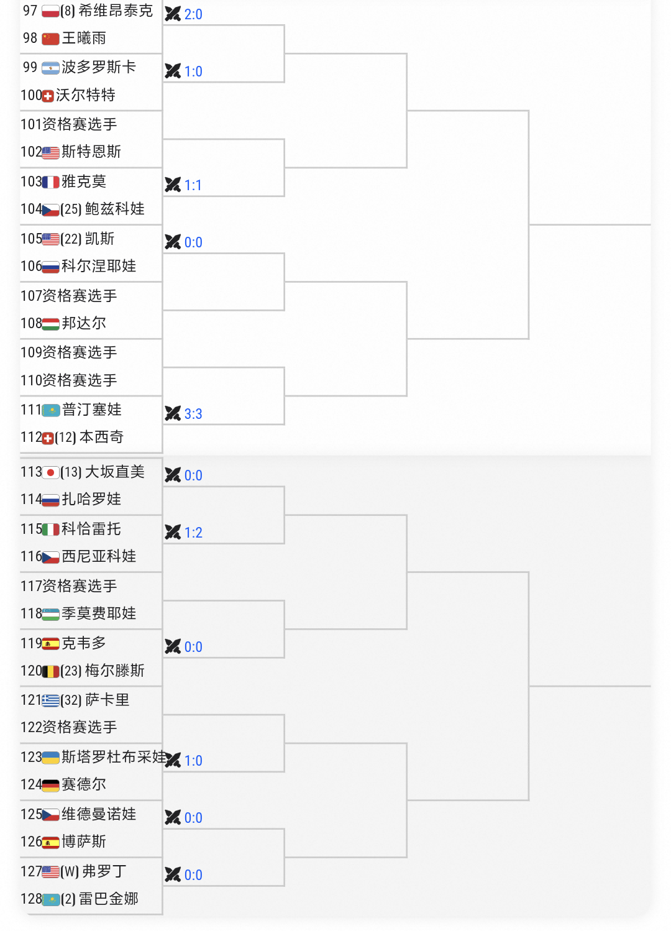Viewport: 671px width, 931px height.
Task: Click the crossed-swords icon next to 弗罗丁
Action: [173, 874]
